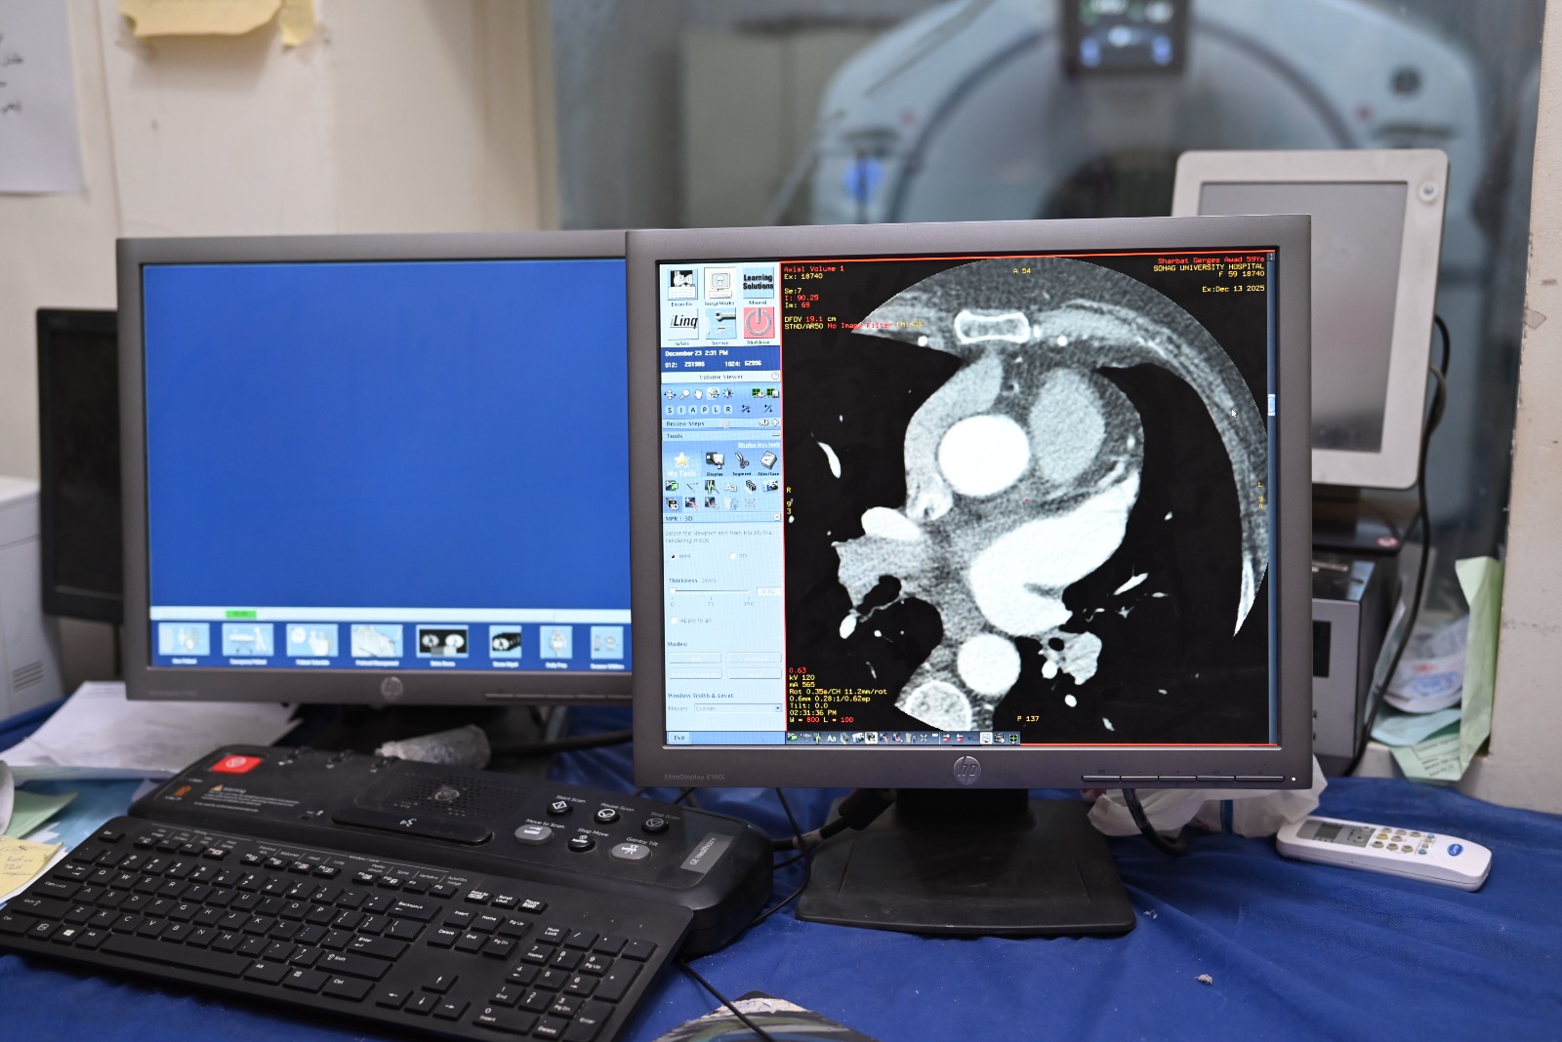1562x1042 pixels.
Task: Click the Display less tools link
Action: tap(759, 445)
